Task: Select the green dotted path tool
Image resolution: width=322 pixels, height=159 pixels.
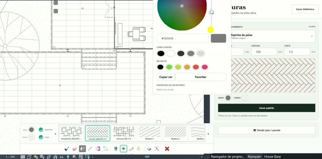Action: (x=105, y=149)
